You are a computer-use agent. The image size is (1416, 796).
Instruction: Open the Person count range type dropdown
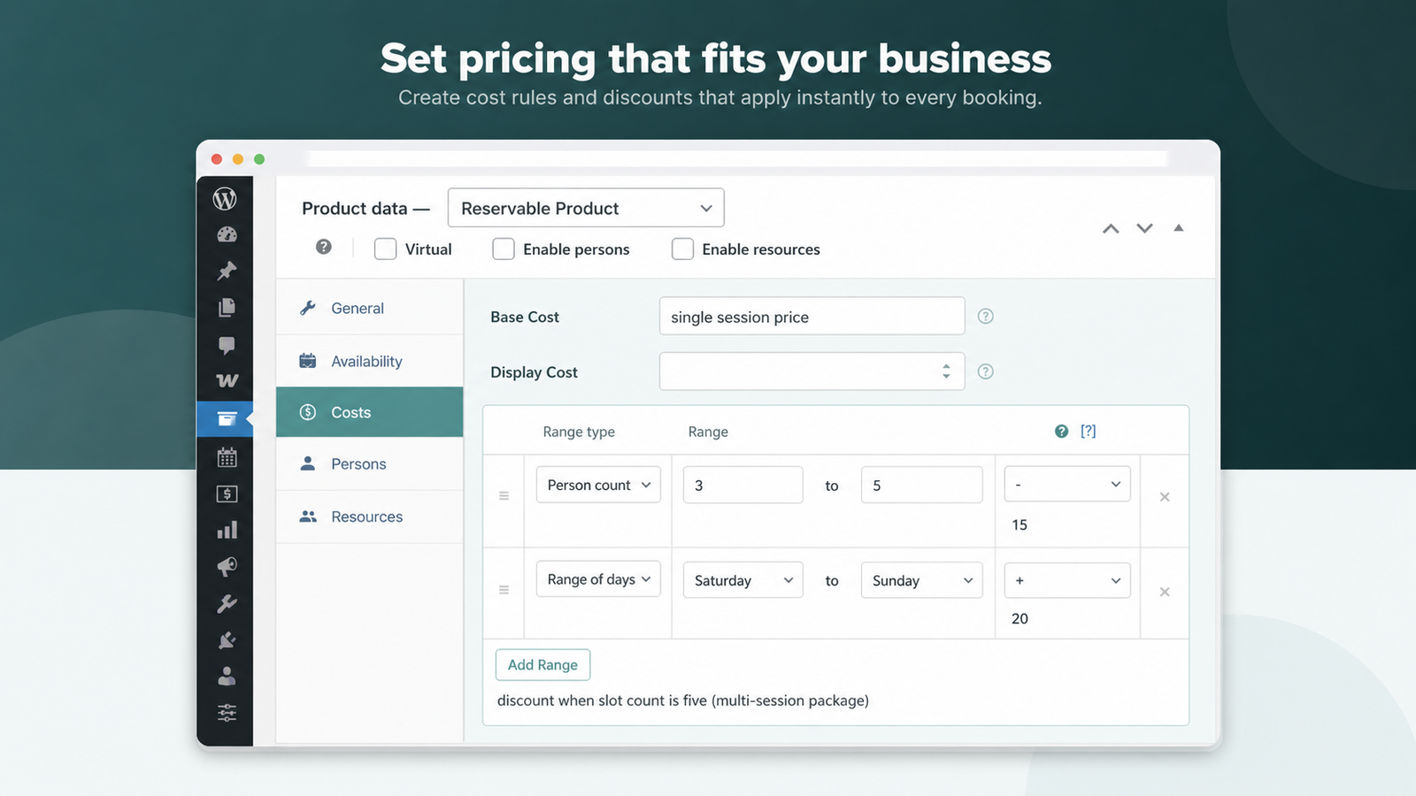tap(598, 485)
